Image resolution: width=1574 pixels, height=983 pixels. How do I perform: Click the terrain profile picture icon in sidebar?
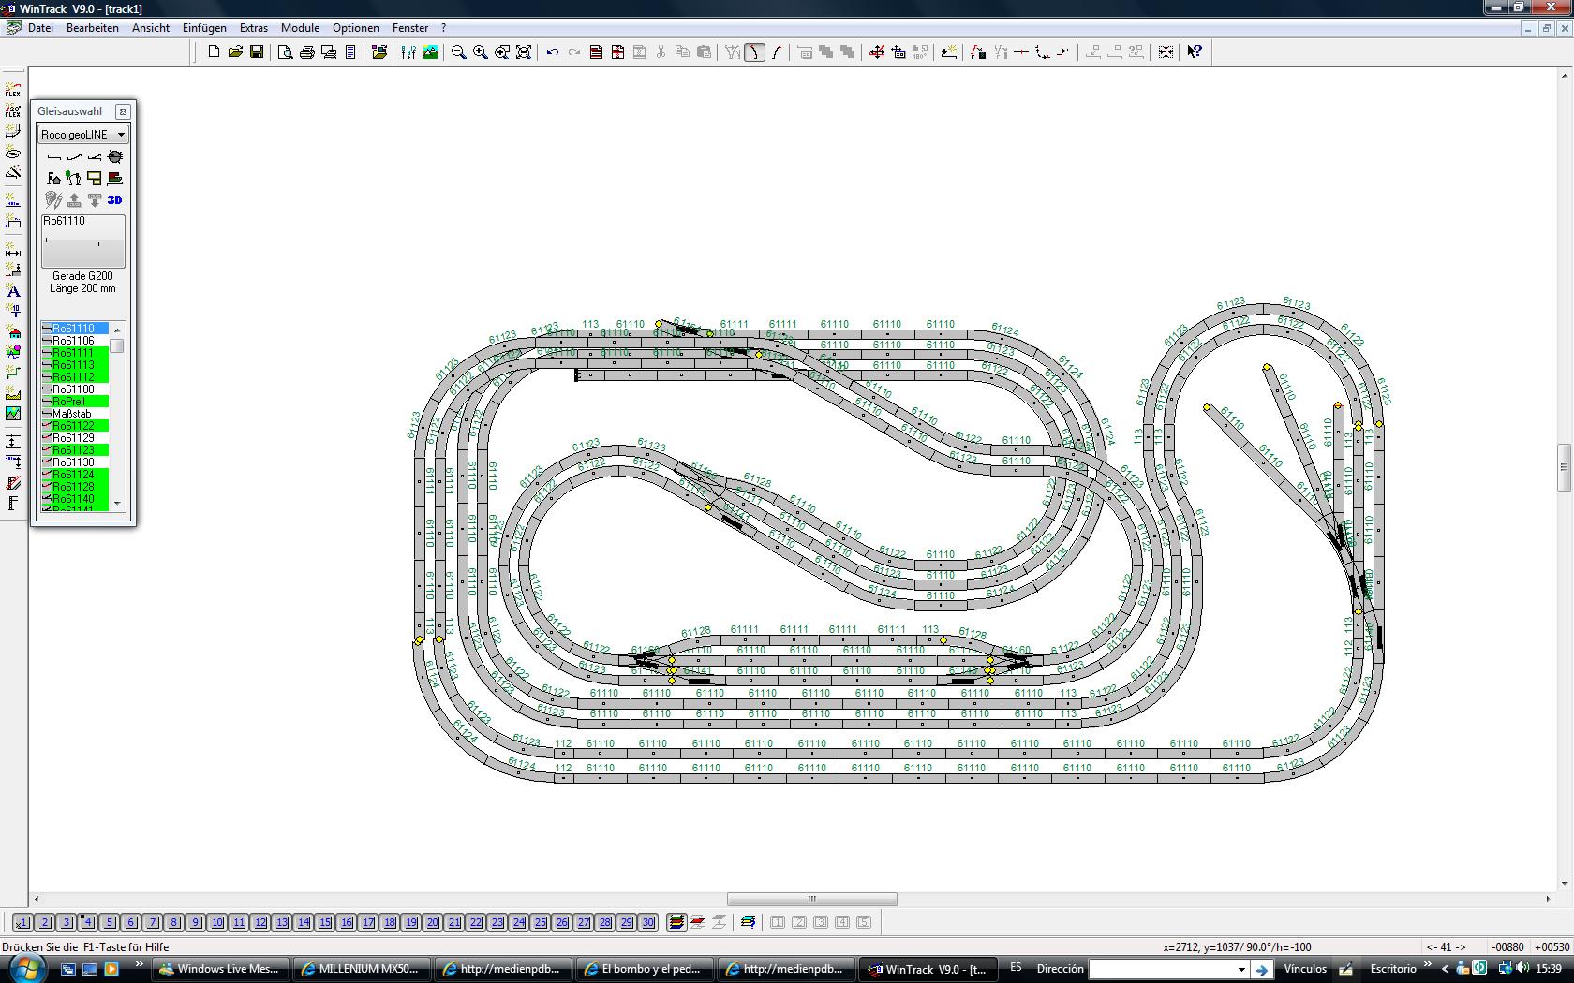coord(13,413)
